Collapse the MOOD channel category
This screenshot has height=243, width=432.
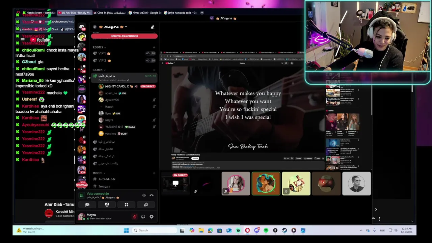99,173
